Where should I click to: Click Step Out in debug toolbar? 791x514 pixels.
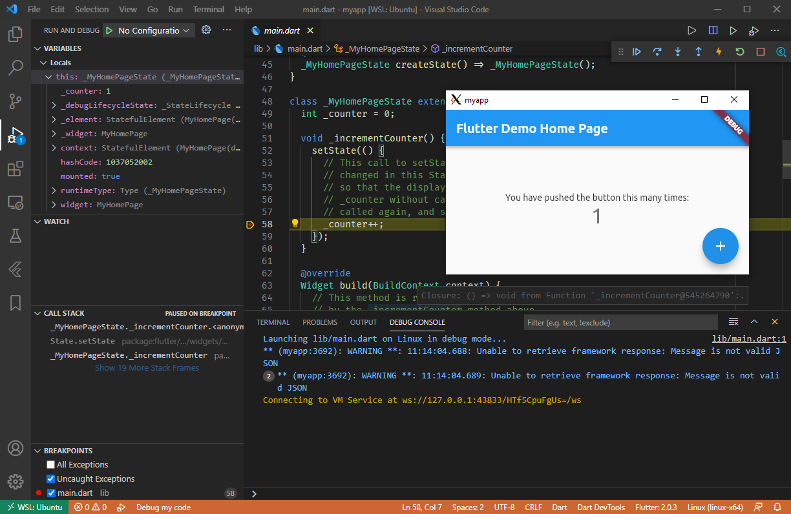(x=699, y=52)
